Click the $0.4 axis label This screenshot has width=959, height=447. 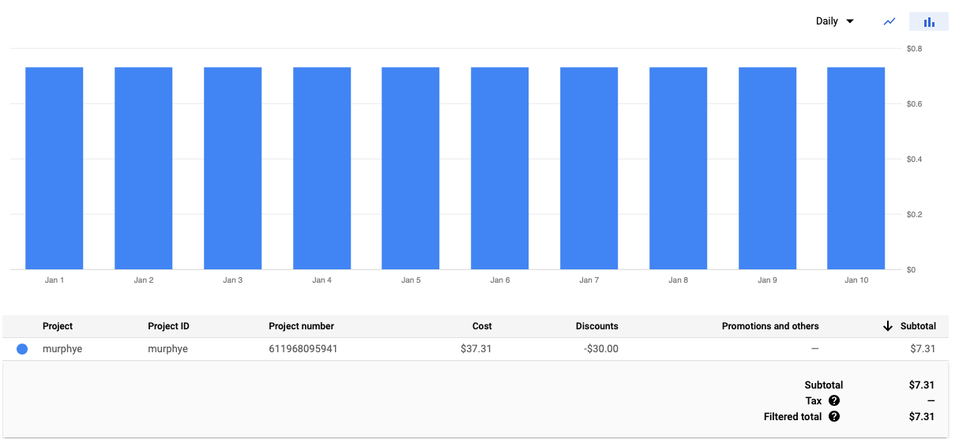click(915, 160)
